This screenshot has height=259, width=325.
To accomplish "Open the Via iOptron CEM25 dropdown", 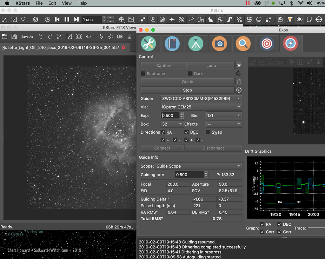I will pos(201,107).
